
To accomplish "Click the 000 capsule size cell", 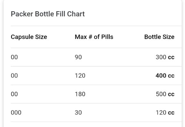I will 16,113.
